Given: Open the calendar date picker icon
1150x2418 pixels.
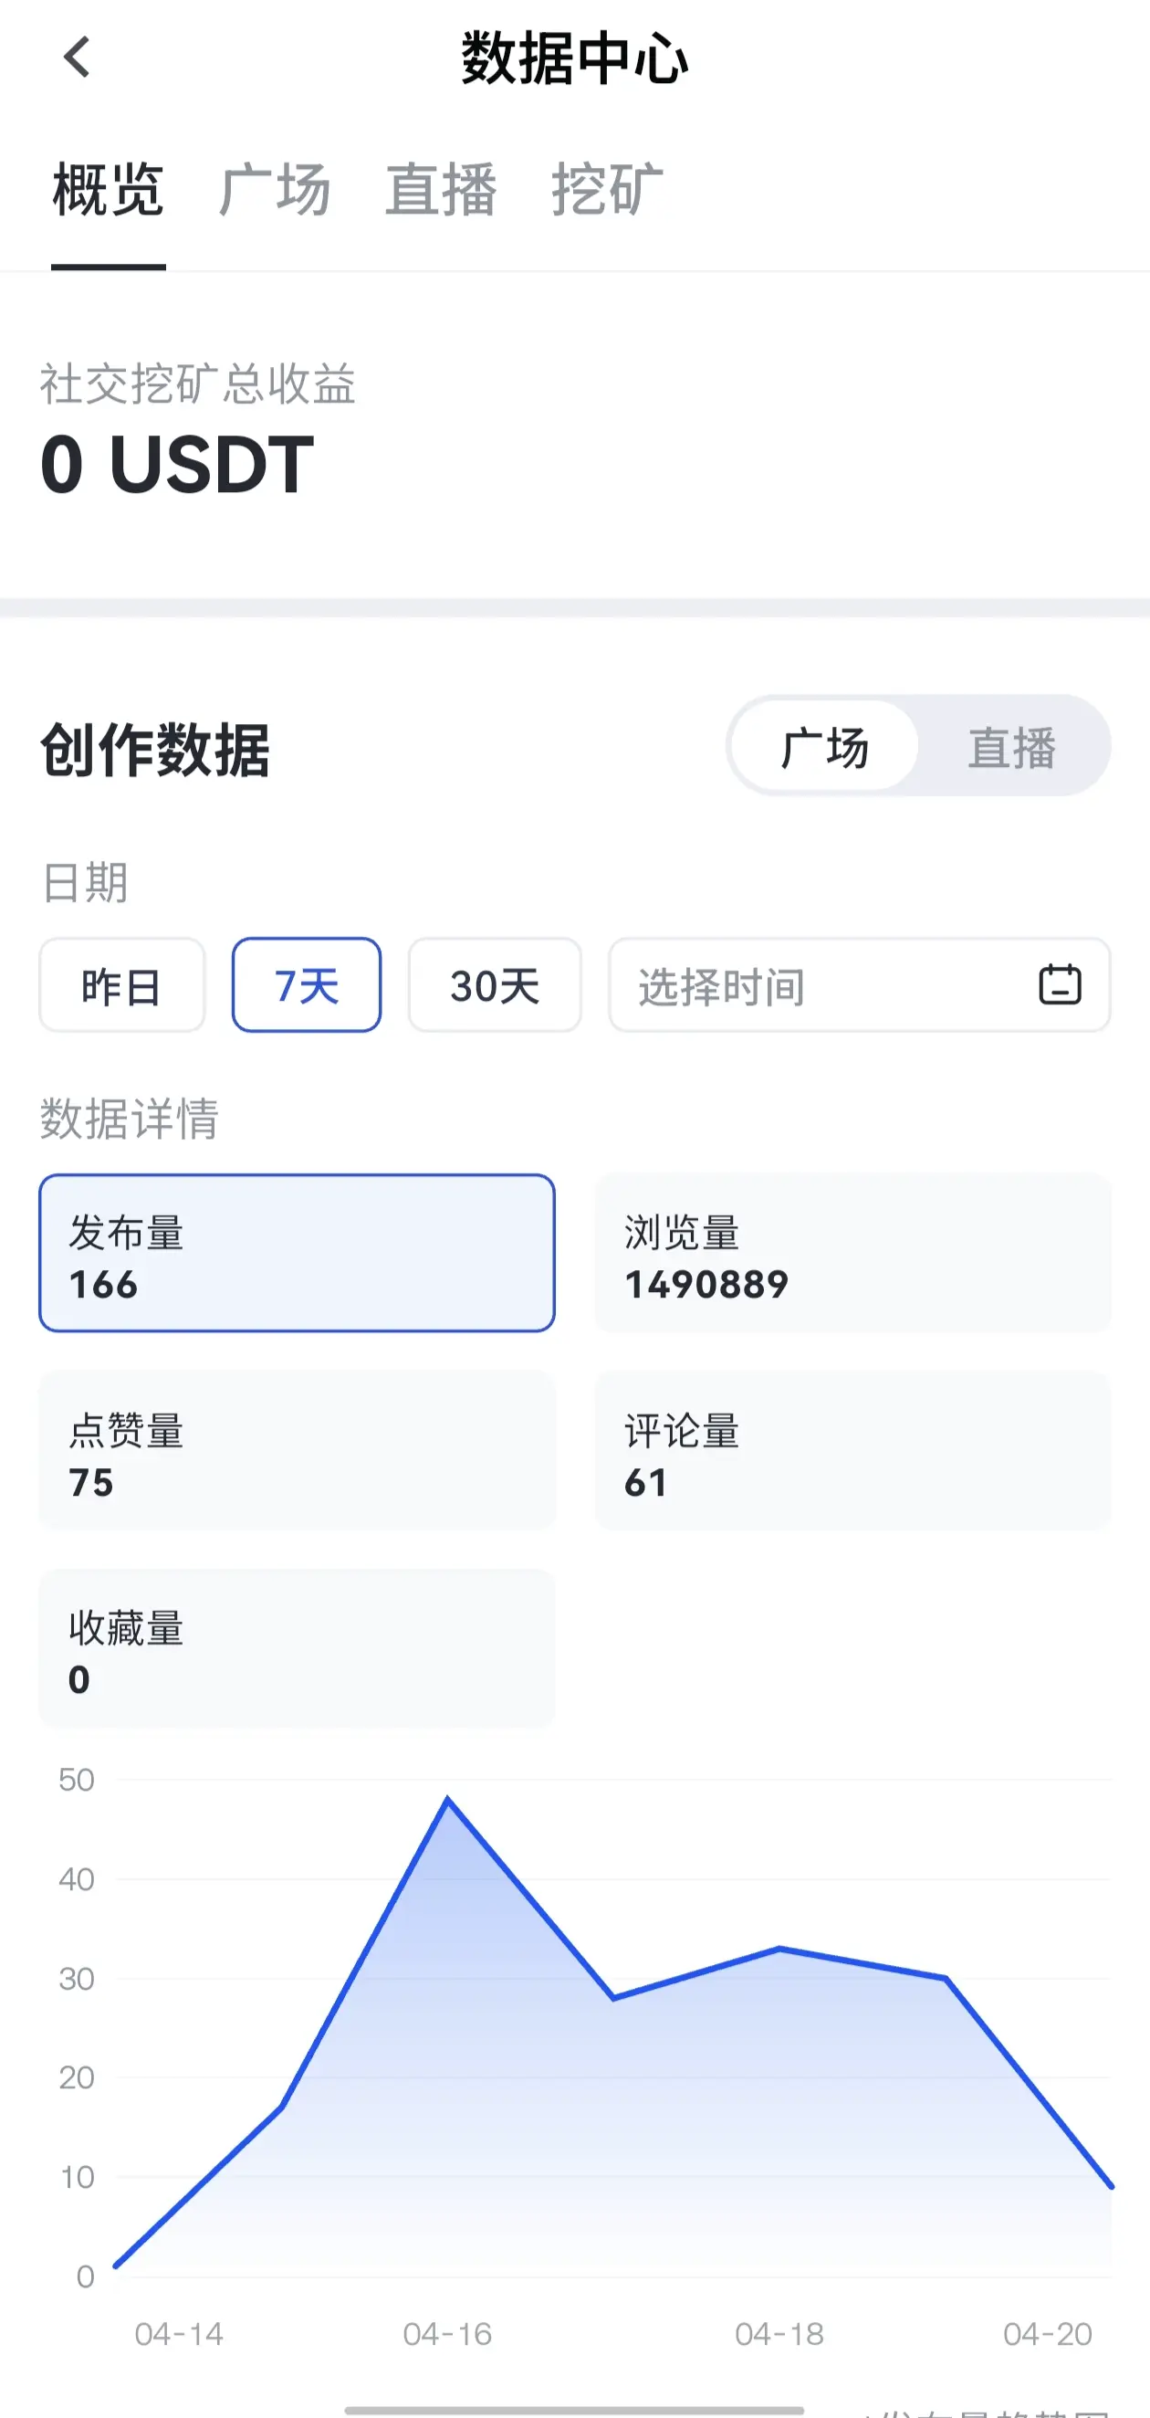Looking at the screenshot, I should 1060,984.
